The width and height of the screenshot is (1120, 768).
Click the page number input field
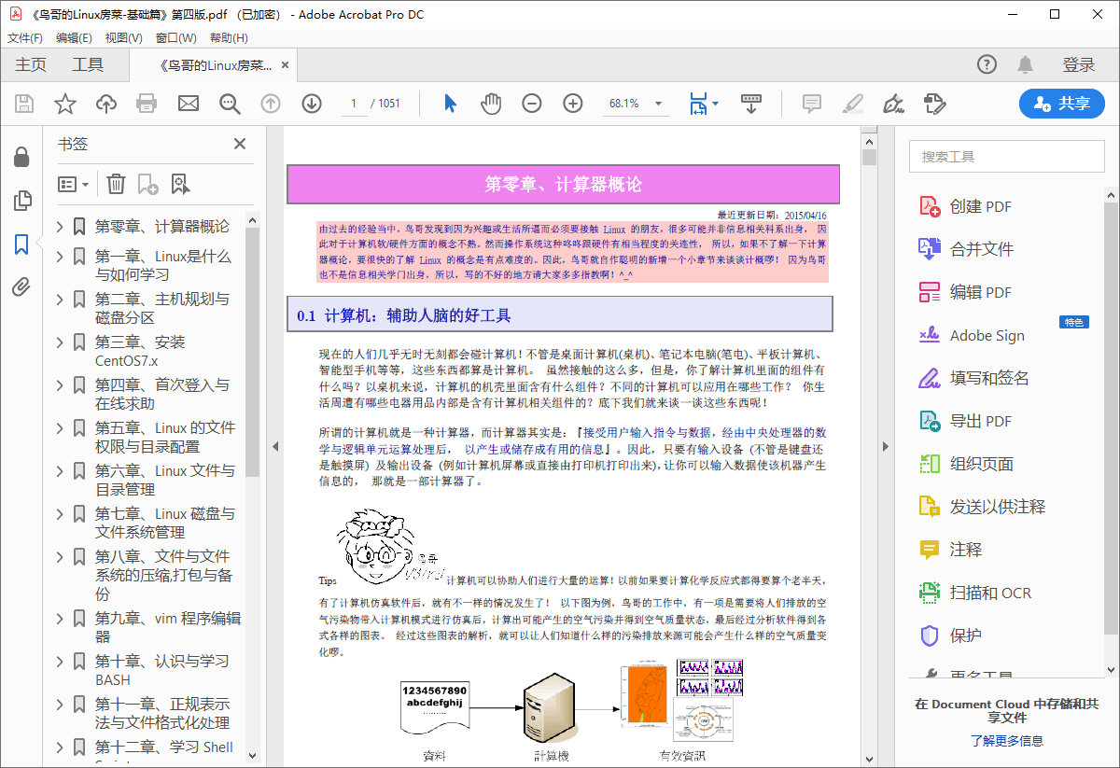pos(354,104)
